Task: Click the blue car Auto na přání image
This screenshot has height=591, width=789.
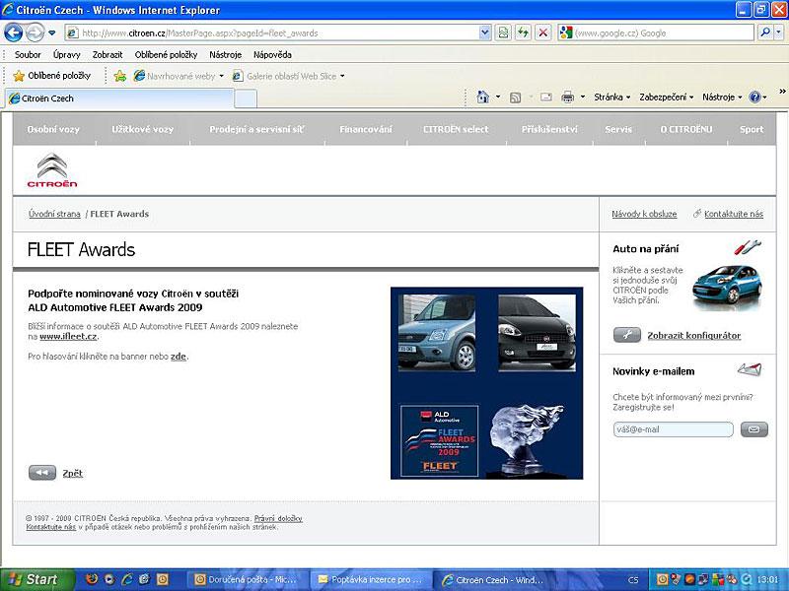Action: pyautogui.click(x=727, y=288)
